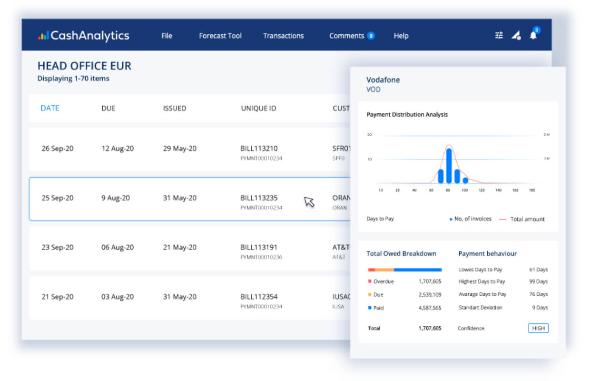Click the Displaying 1-70 items text
The width and height of the screenshot is (590, 381).
point(73,79)
